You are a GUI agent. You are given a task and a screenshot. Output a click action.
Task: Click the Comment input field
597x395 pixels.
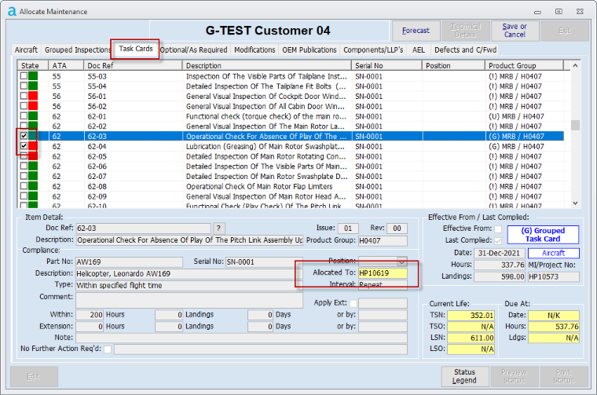coord(189,300)
